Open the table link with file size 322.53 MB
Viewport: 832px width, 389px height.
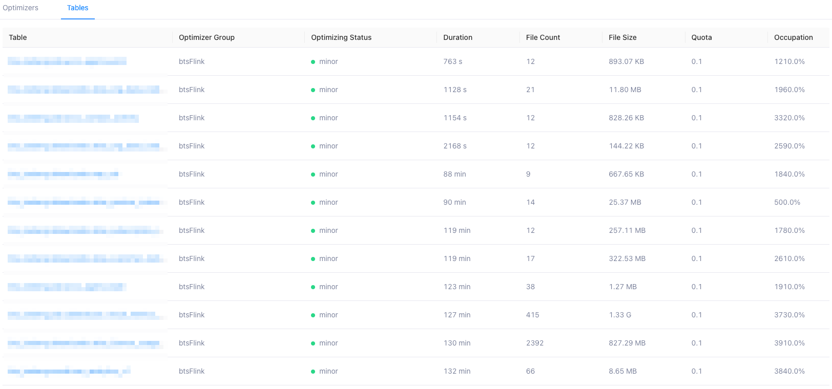tap(87, 258)
